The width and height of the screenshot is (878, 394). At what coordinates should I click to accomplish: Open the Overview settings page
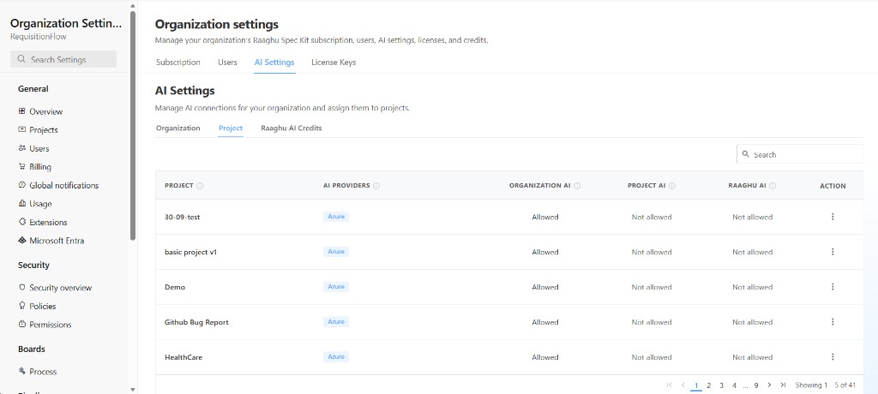40,111
